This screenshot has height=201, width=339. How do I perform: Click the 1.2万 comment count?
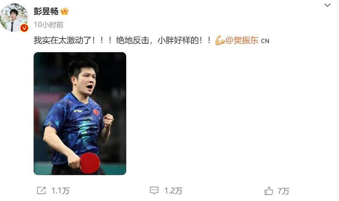click(x=173, y=191)
